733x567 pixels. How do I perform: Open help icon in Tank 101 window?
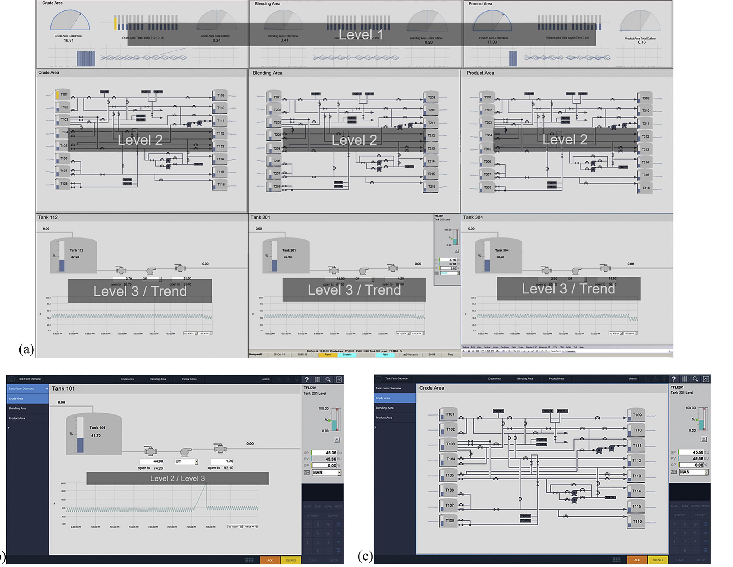[x=307, y=379]
